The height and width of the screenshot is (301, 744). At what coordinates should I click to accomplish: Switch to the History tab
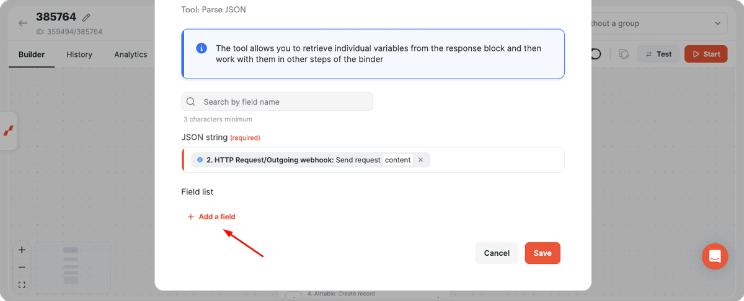[x=79, y=55]
